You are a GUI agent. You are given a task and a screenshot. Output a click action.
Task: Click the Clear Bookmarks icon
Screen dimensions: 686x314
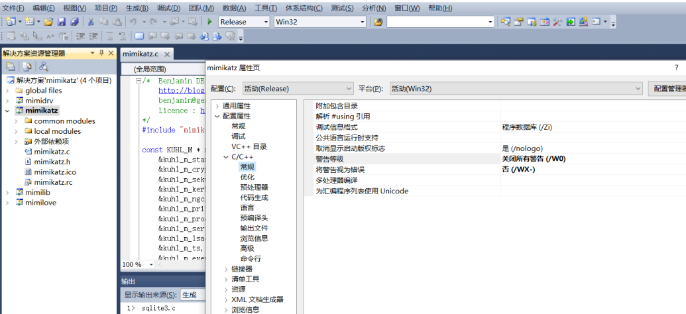(230, 36)
